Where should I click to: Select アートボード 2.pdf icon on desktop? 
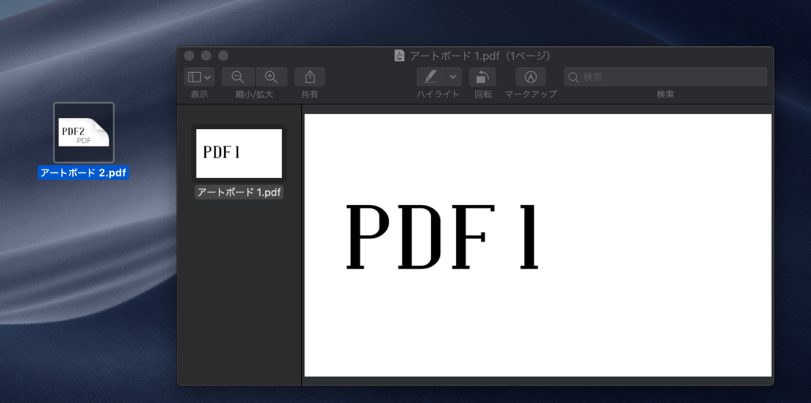84,132
